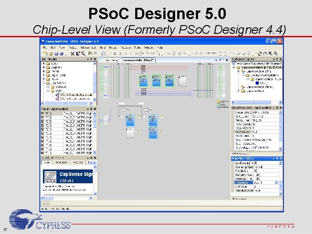Viewport: 312px width, 234px height.
Task: Close the Workspace Explorer panel
Action: (x=280, y=59)
